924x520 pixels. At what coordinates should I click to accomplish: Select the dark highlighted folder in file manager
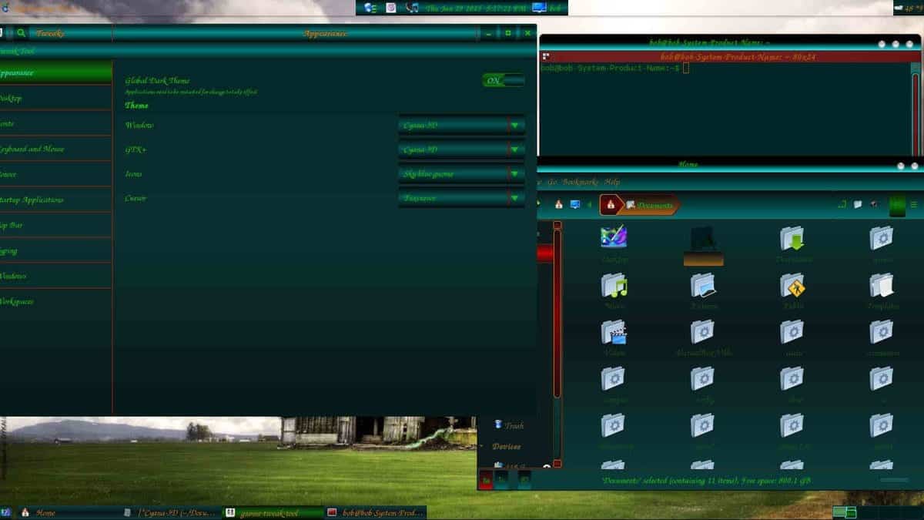703,246
